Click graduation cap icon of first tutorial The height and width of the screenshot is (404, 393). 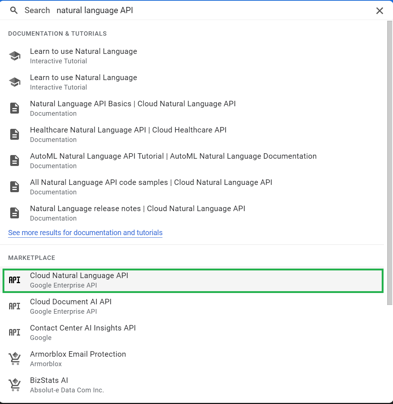click(x=15, y=56)
